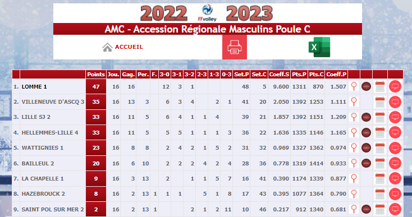Click the AMC Accession Régionale Masculins Poule C banner

pyautogui.click(x=208, y=29)
